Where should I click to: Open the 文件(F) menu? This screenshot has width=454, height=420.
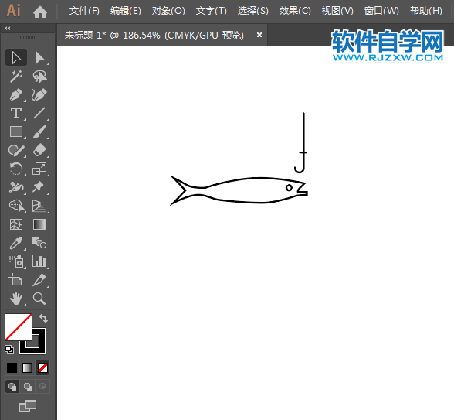pos(84,11)
